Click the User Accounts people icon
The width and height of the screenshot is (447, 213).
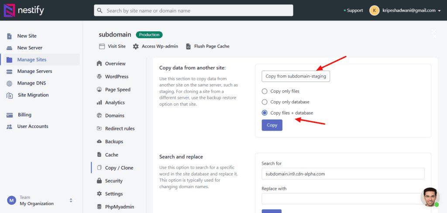coord(10,127)
